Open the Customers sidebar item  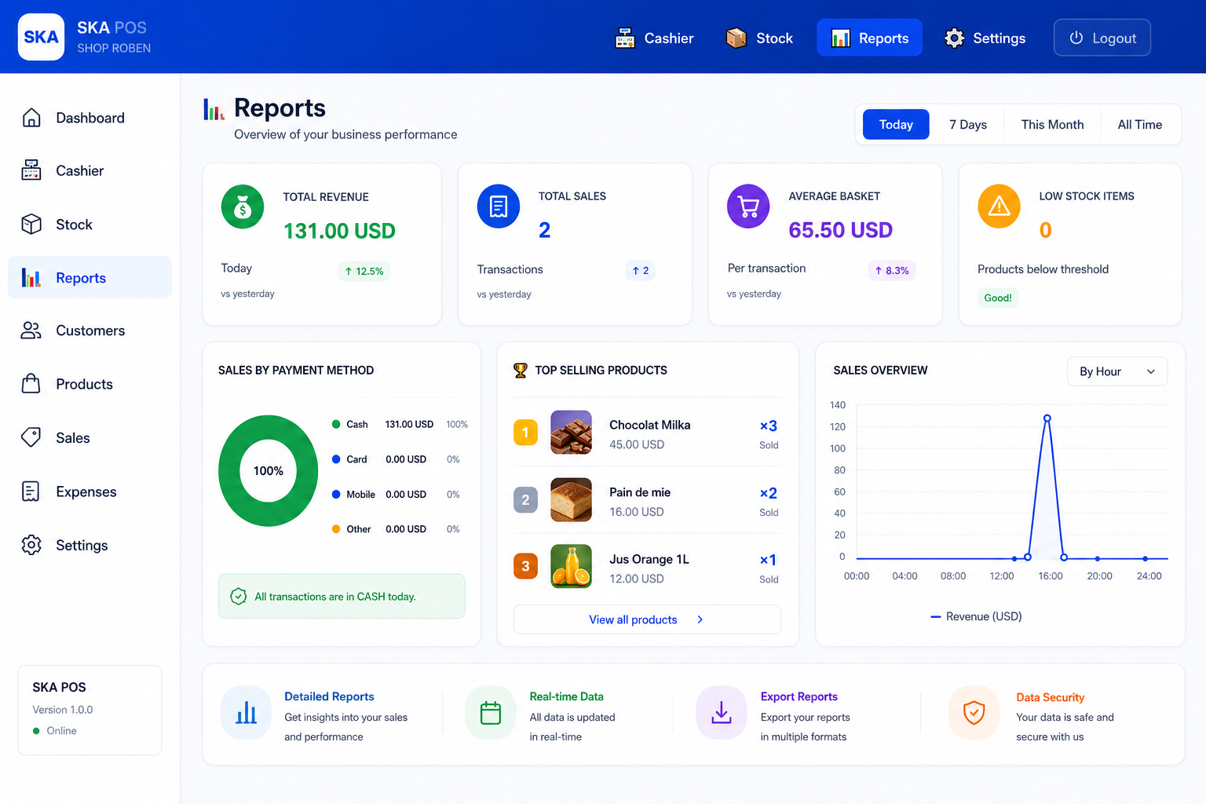coord(90,331)
